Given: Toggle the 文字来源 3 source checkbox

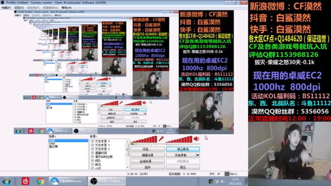Looking at the screenshot, I should (92, 145).
